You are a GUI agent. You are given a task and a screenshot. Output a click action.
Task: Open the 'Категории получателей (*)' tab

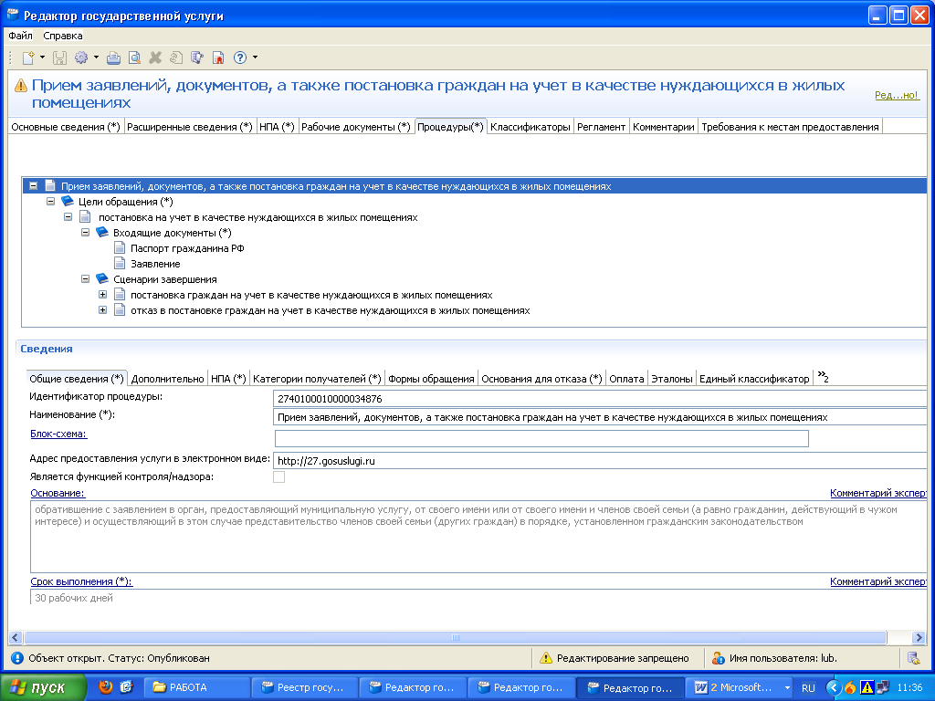317,379
